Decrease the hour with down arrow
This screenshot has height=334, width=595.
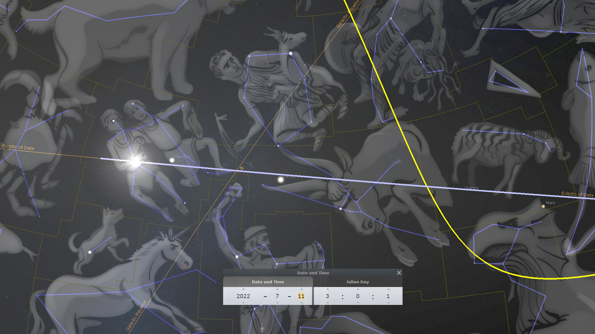tap(328, 303)
